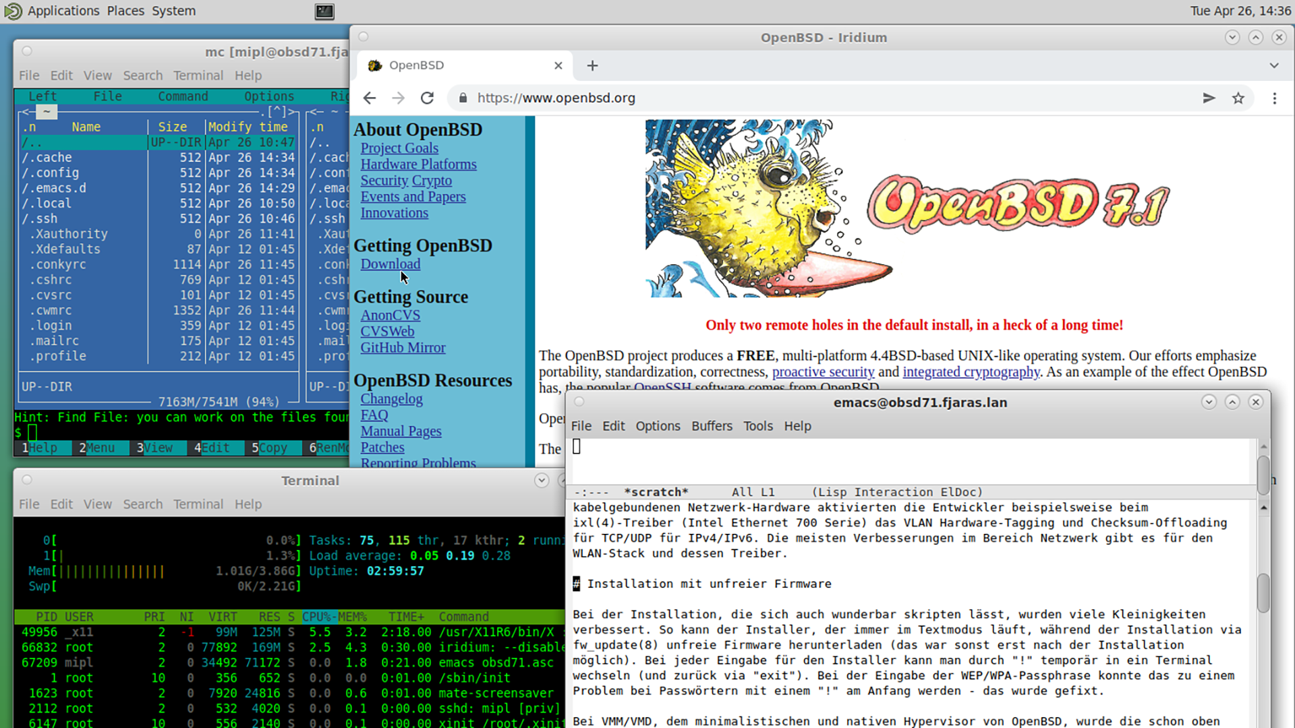Click terminal launcher icon in top panel
Viewport: 1295px width, 728px height.
(x=324, y=11)
